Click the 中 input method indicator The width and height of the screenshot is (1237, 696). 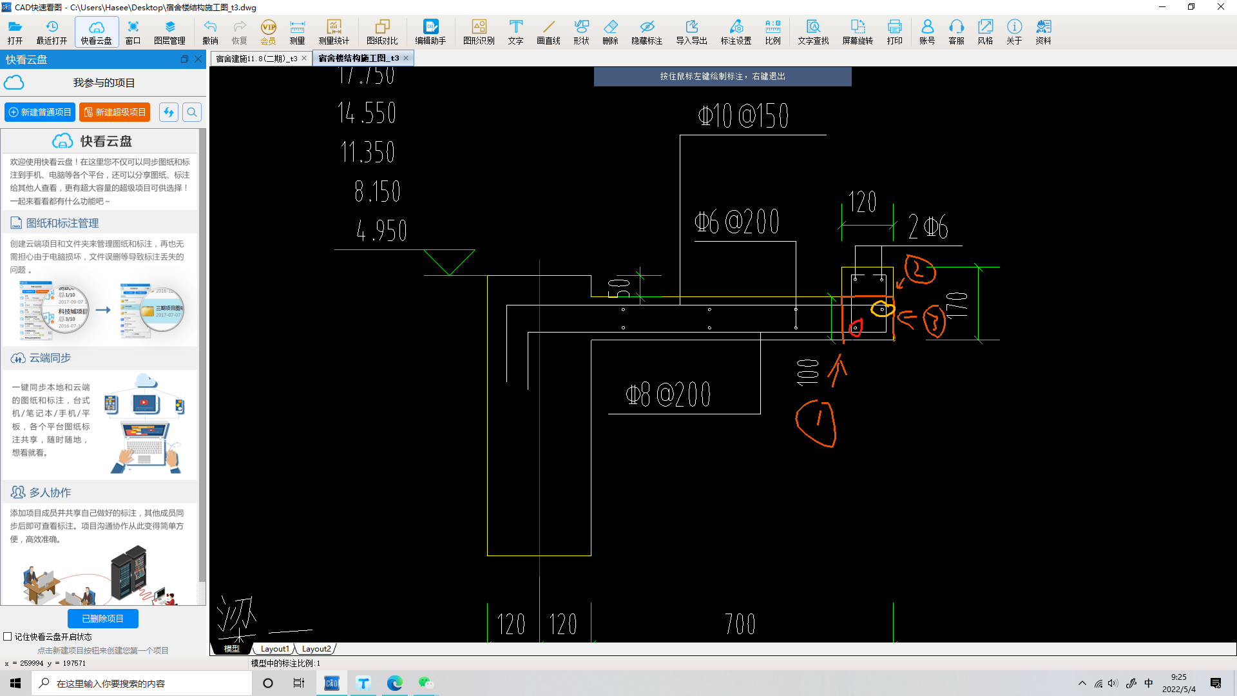[1149, 683]
